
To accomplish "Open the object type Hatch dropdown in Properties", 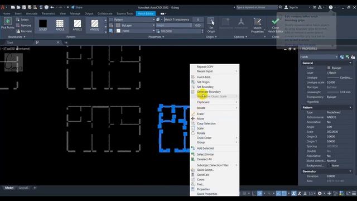I will [x=319, y=57].
